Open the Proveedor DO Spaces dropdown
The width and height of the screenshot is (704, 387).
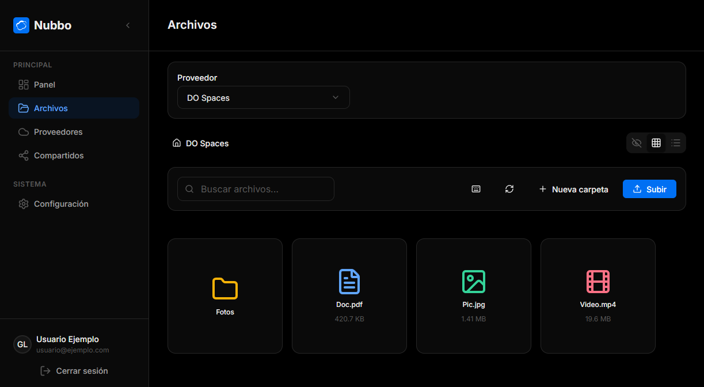pyautogui.click(x=263, y=97)
